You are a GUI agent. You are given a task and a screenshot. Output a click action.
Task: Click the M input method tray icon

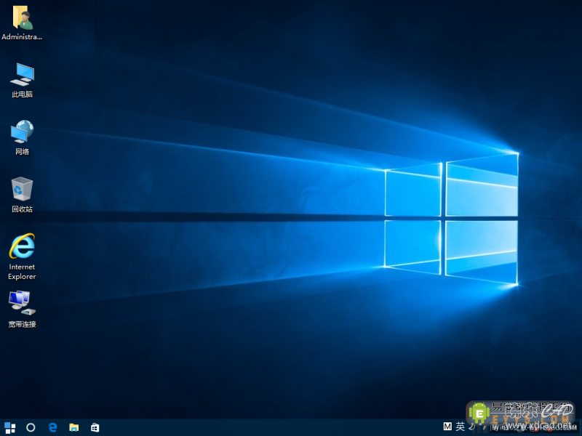click(x=447, y=427)
